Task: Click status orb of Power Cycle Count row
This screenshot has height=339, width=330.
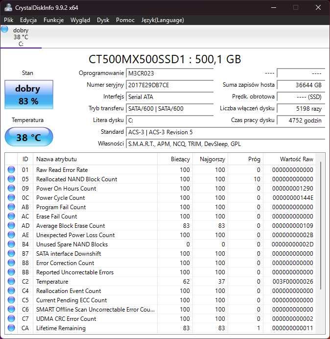Action: tap(11, 197)
